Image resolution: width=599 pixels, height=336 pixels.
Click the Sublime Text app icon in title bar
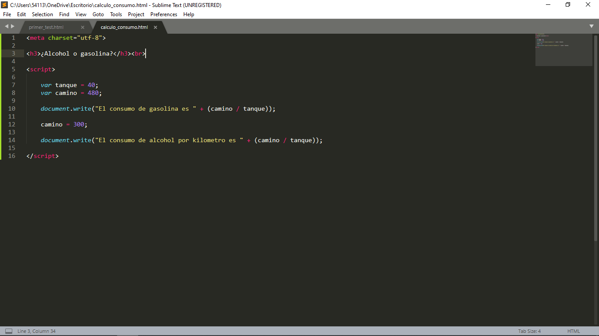4,5
